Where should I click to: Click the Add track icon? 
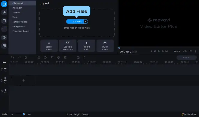(4, 62)
